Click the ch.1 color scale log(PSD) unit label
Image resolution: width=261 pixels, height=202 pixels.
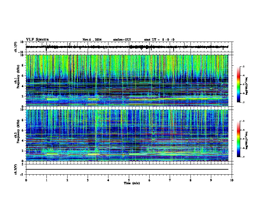(x=247, y=86)
